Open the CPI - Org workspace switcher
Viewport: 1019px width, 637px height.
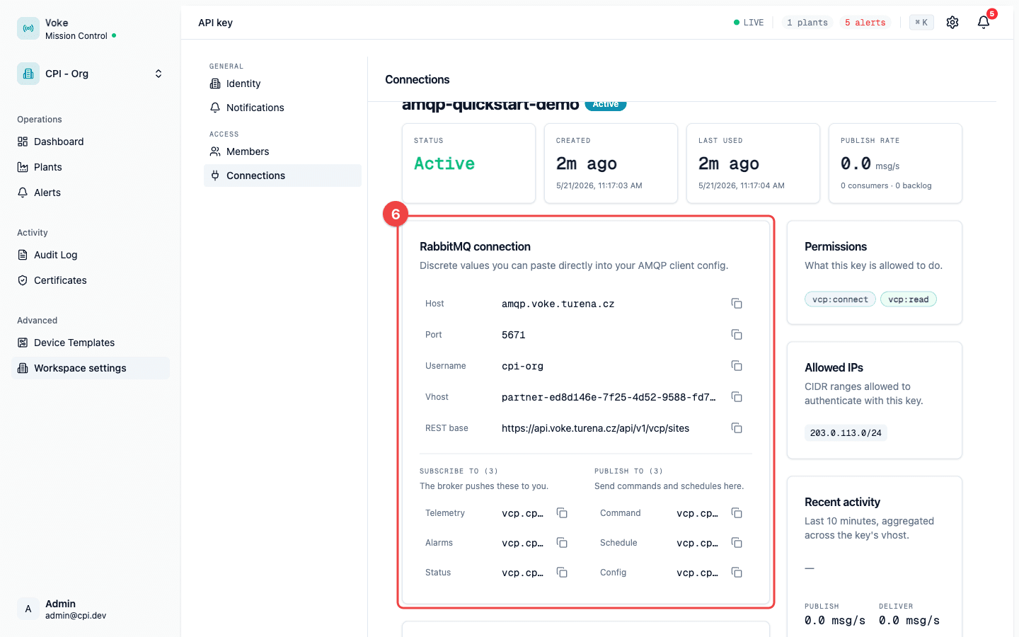click(91, 74)
